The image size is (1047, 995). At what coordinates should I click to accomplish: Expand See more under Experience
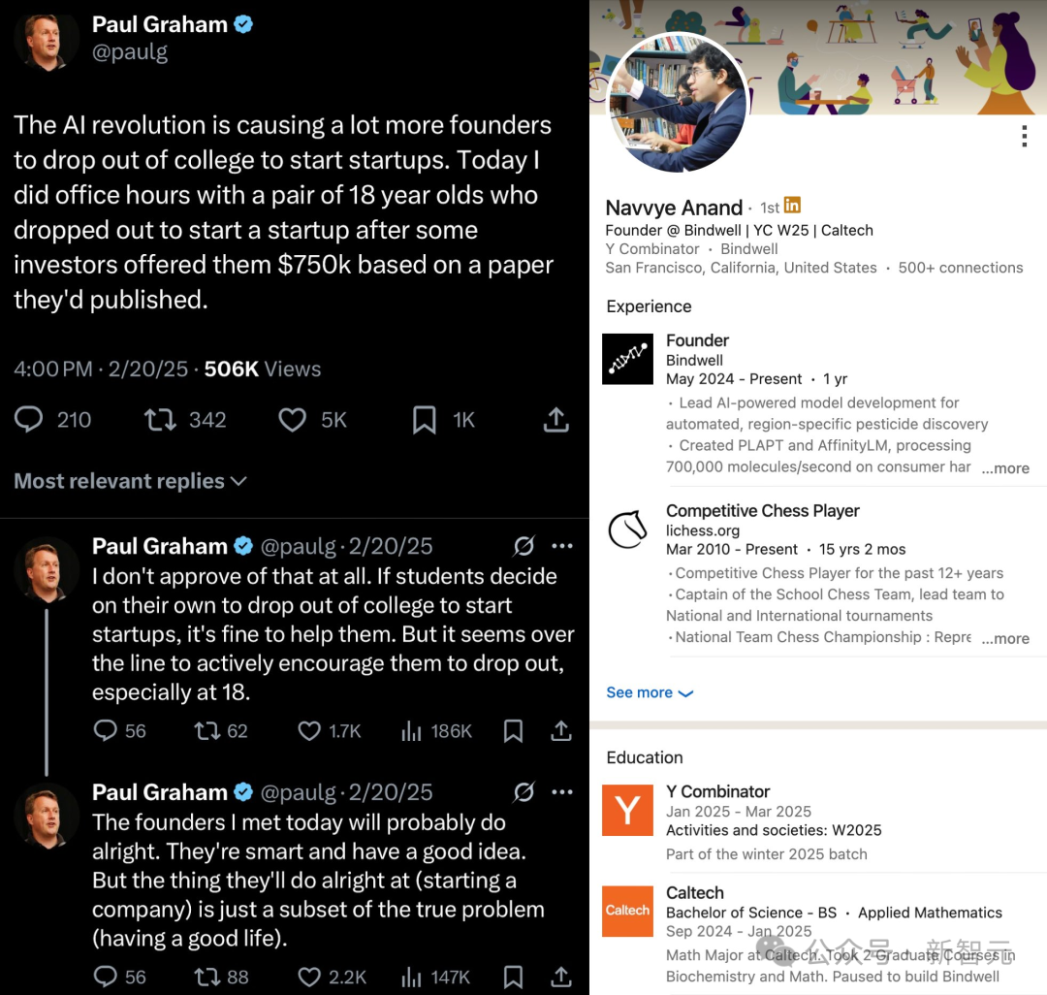tap(650, 692)
